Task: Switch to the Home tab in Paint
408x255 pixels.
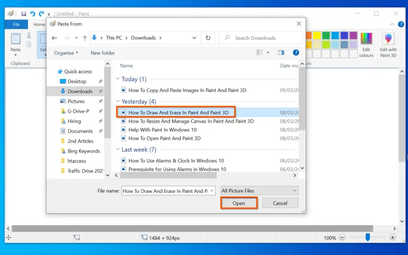Action: click(39, 24)
